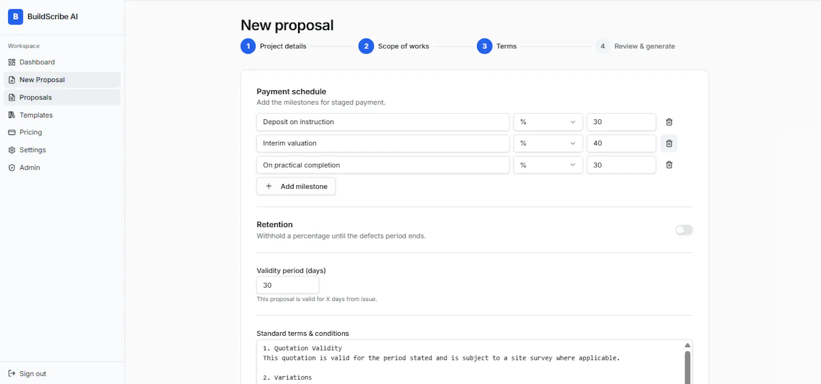Edit the Deposit on instruction value 30
821x384 pixels.
(621, 122)
